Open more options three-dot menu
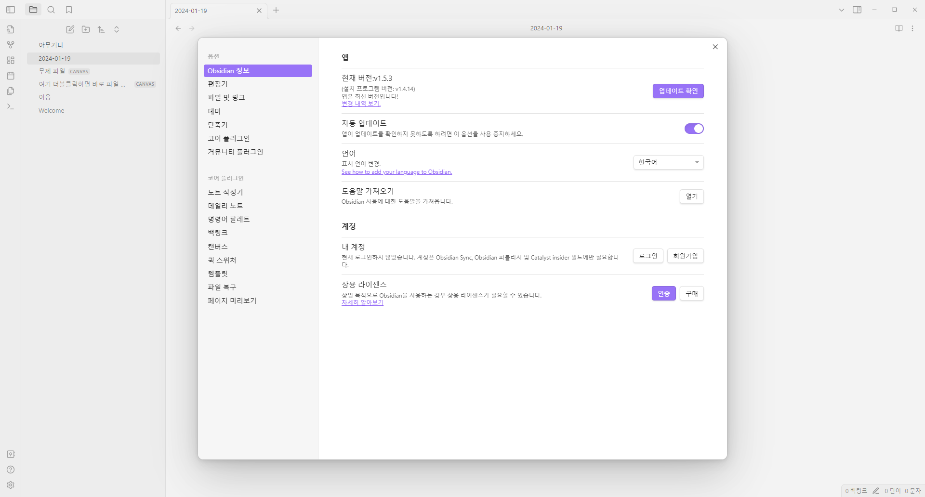 [x=912, y=28]
